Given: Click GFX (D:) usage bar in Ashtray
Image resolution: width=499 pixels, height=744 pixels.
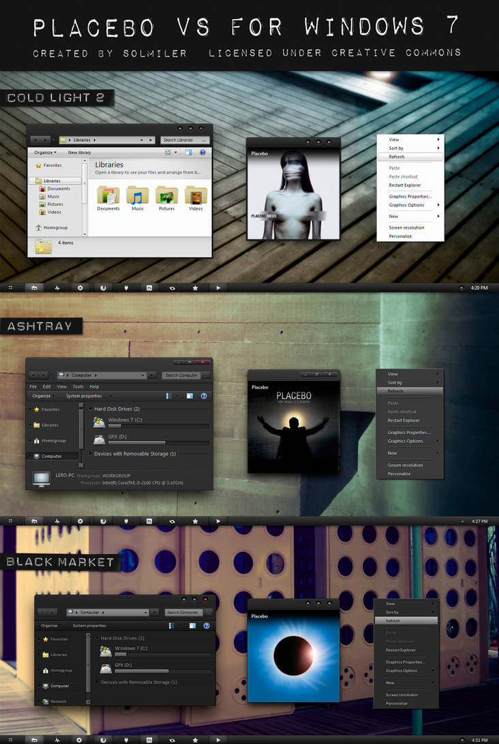Looking at the screenshot, I should pos(159,443).
